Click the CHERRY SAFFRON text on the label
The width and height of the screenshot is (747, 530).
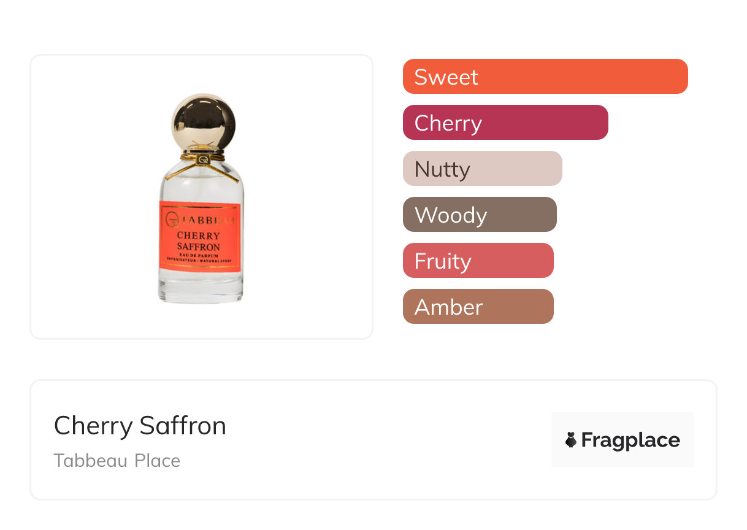[x=199, y=241]
